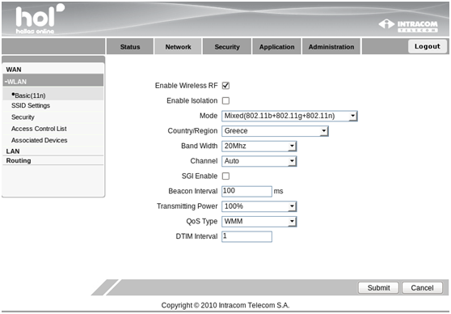The width and height of the screenshot is (451, 314).
Task: Click the ms unit text
Action: (x=278, y=191)
